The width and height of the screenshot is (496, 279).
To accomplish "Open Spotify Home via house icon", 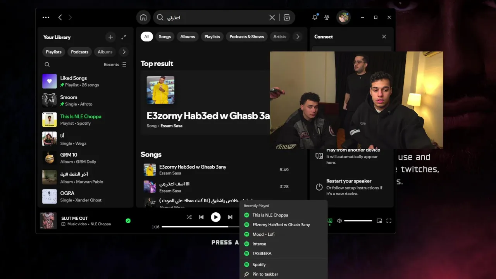I will [143, 17].
